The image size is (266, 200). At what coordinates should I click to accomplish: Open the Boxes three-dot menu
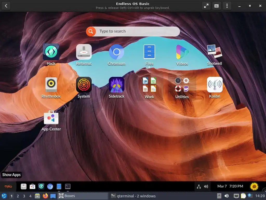click(227, 6)
